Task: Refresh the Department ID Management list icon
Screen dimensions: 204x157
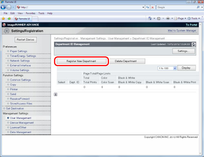Action: click(193, 44)
